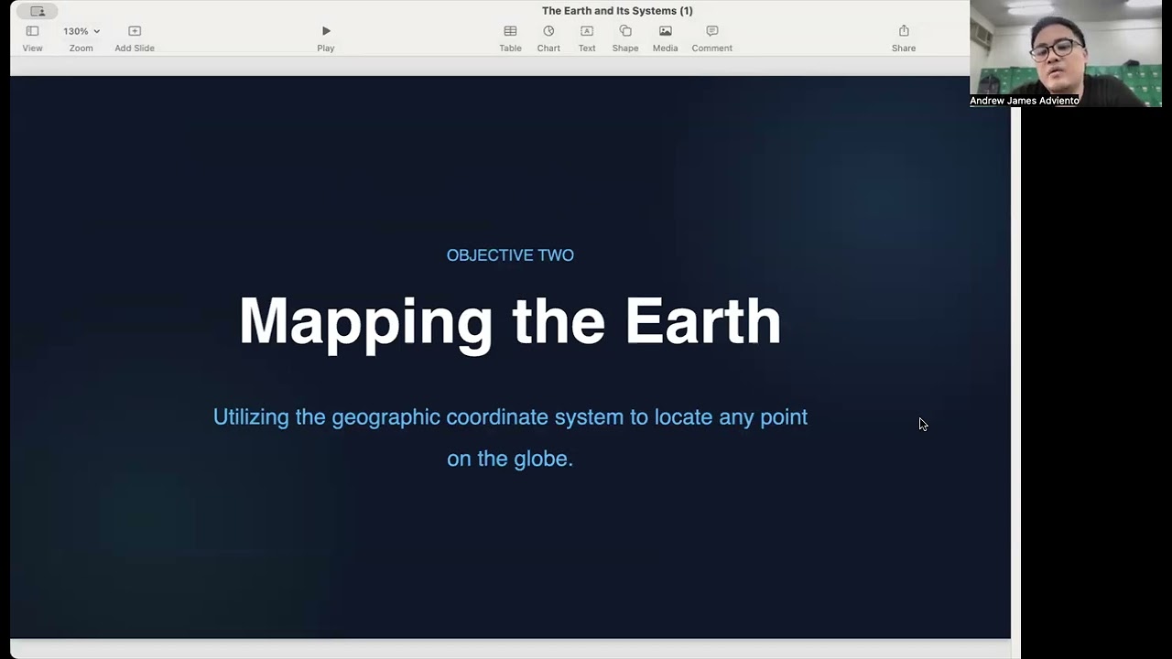The image size is (1172, 659).
Task: Add a new slide
Action: pyautogui.click(x=135, y=38)
